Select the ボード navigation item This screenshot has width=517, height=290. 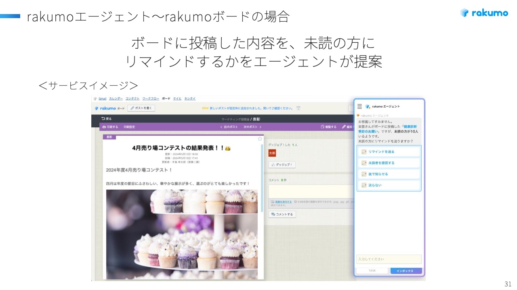[x=166, y=98]
